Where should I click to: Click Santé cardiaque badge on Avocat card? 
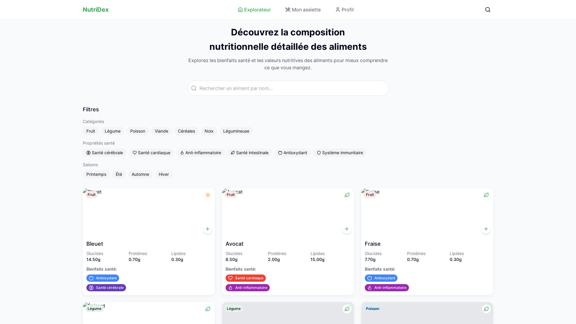[246, 278]
